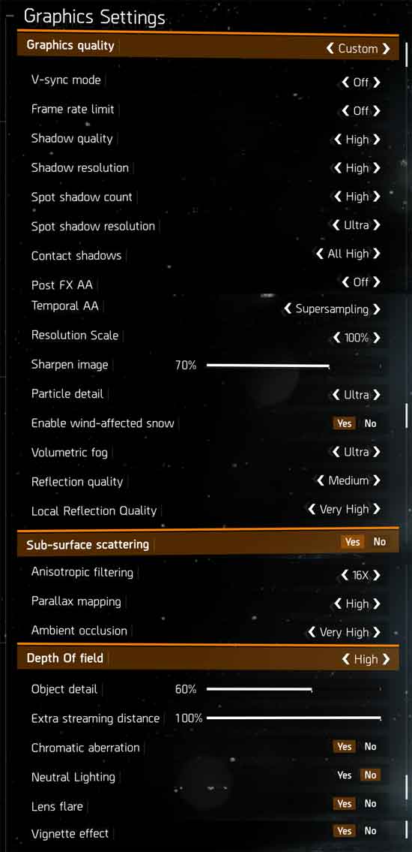Screen dimensions: 412x852
Task: Set wind-affected snow to No
Action: (370, 423)
